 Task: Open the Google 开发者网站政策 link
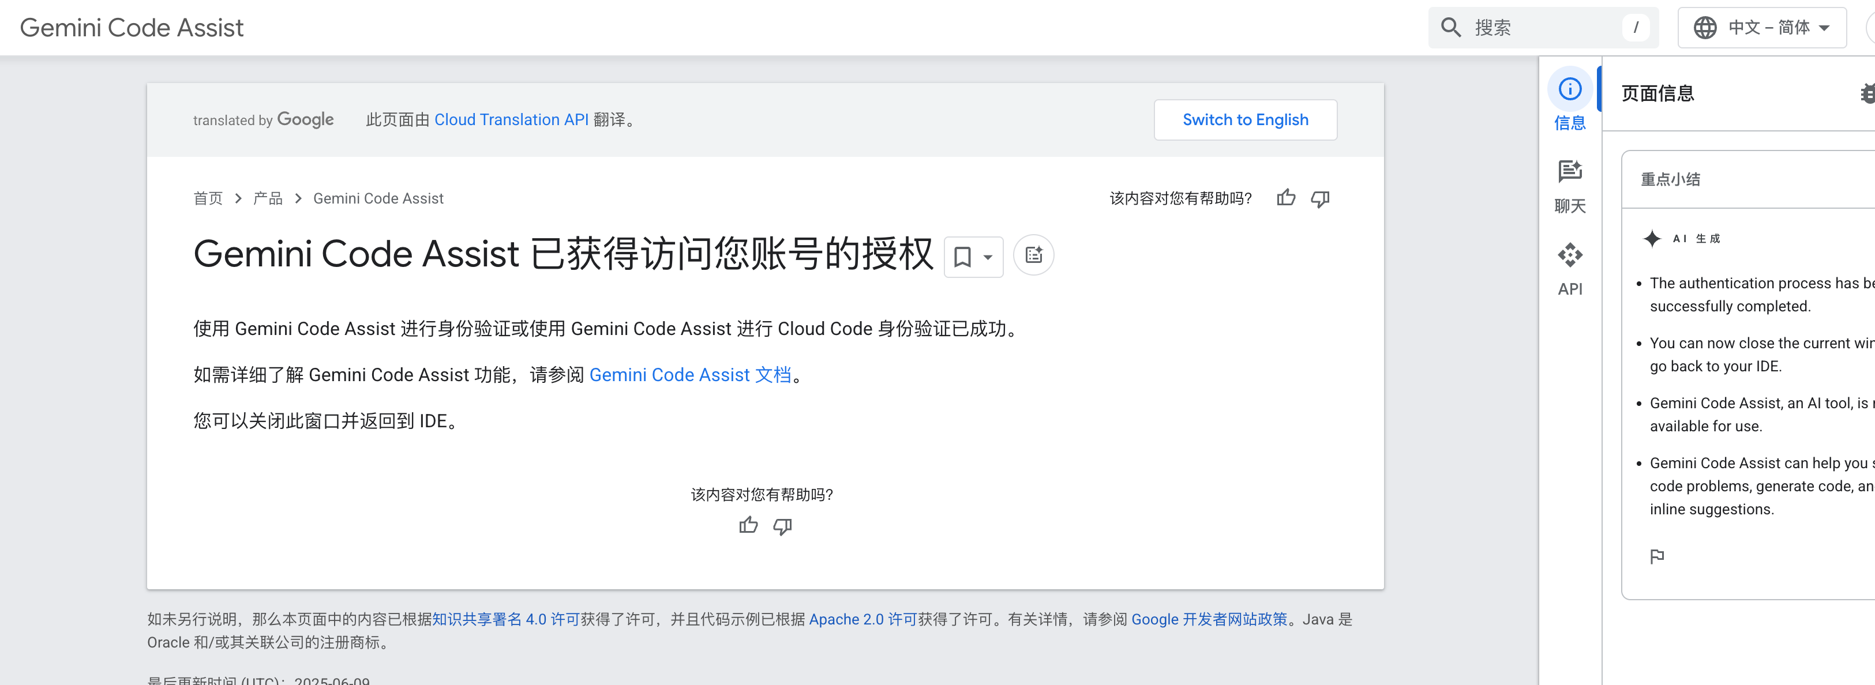click(x=1209, y=619)
